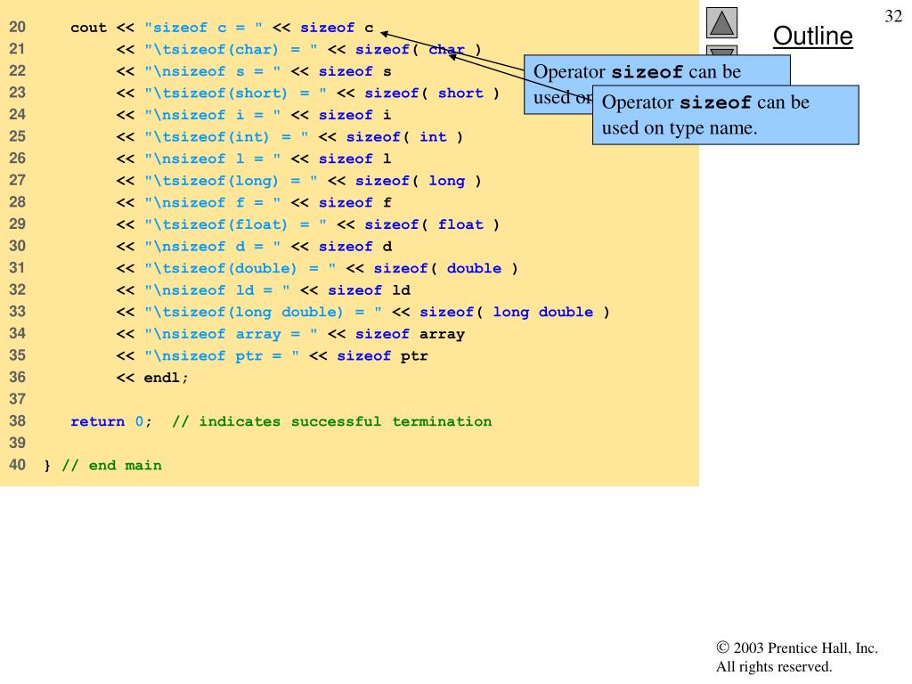
Task: Select 'long double' inside the sizeof parentheses
Action: pos(543,312)
